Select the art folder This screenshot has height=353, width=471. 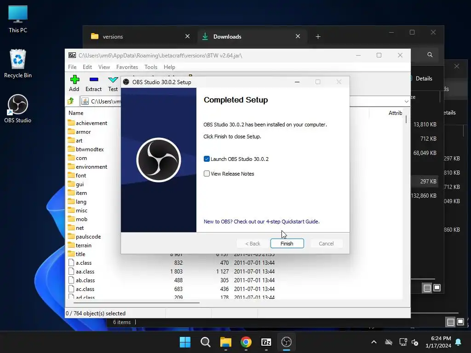(75, 141)
